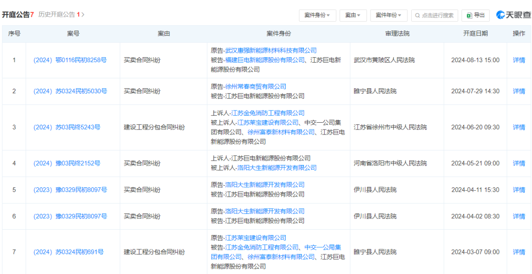This screenshot has height=274, width=532.
Task: Open the 案由 filter dropdown
Action: coord(353,15)
